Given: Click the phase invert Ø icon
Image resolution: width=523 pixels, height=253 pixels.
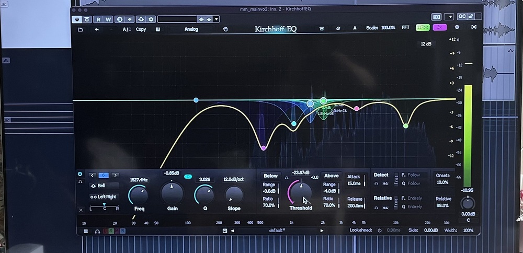Looking at the screenshot, I should pyautogui.click(x=338, y=28).
